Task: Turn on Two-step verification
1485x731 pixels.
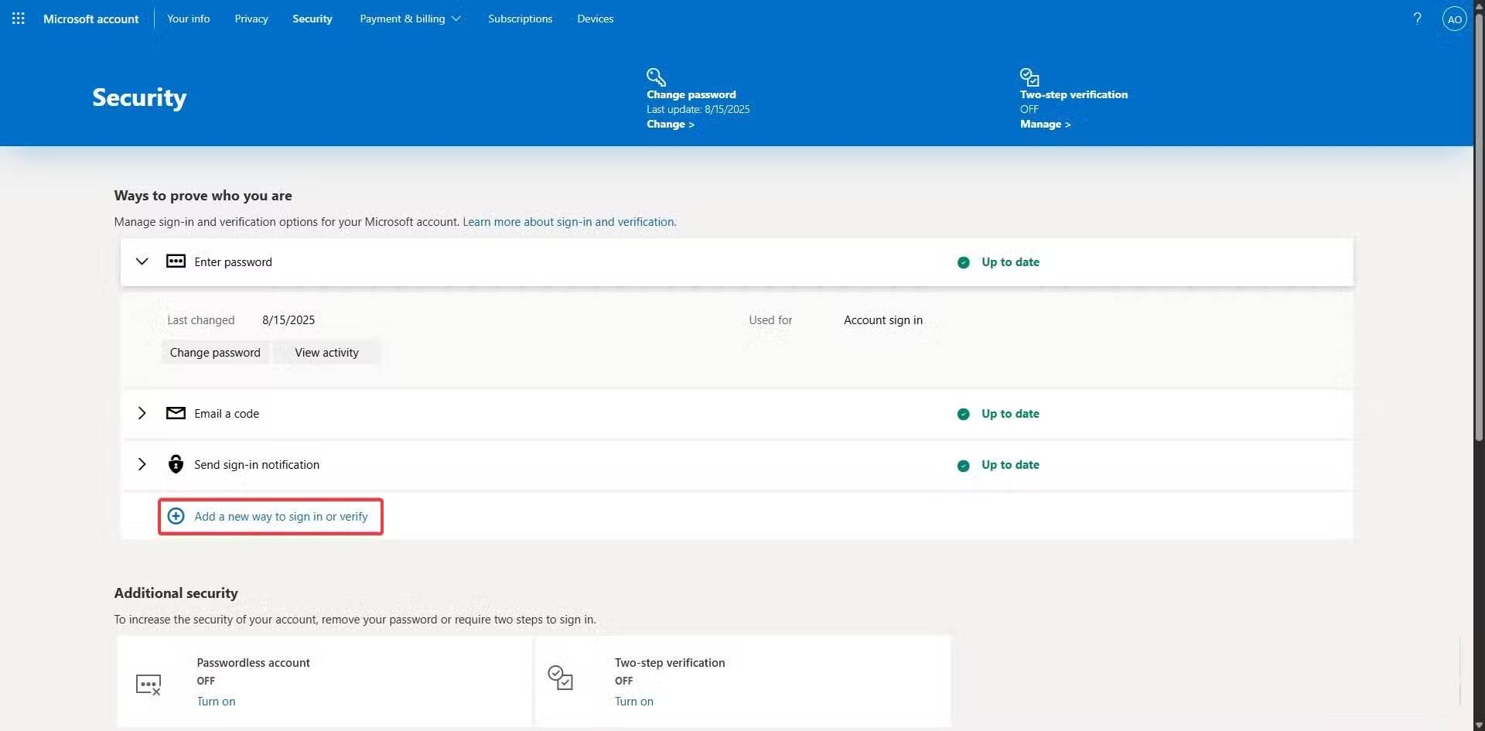Action: tap(634, 701)
